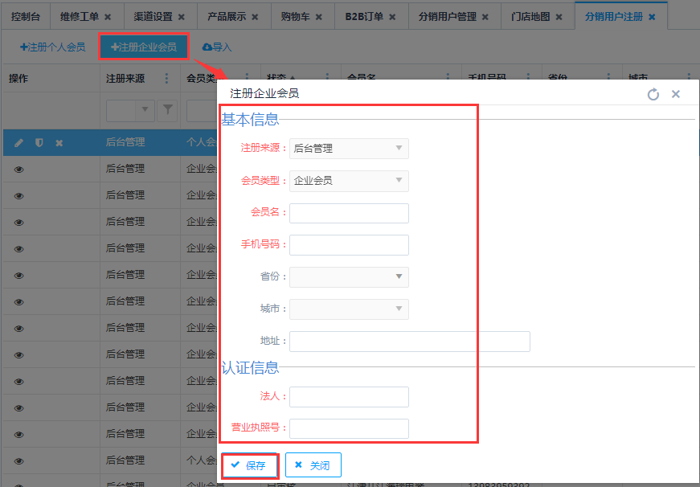Expand the 会员类型 dropdown

[349, 181]
